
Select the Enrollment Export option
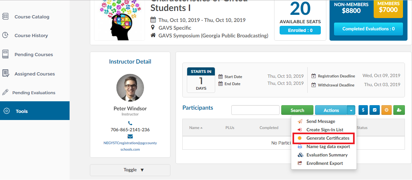pos(324,163)
